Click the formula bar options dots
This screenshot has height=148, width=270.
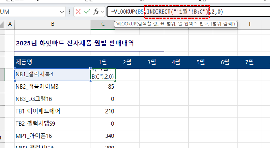70,12
